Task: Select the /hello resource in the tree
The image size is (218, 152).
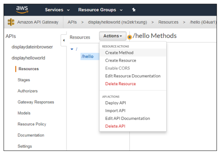Action: (87, 57)
